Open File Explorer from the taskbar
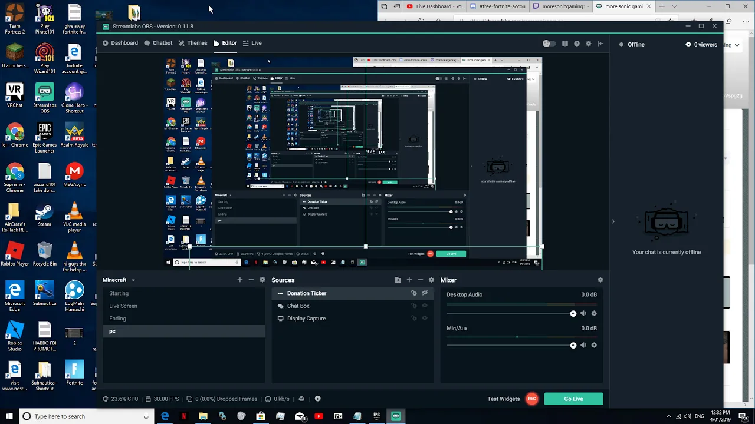This screenshot has height=424, width=755. click(203, 416)
